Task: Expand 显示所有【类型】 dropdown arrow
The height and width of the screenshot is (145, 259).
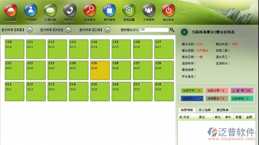Action: pos(29,30)
